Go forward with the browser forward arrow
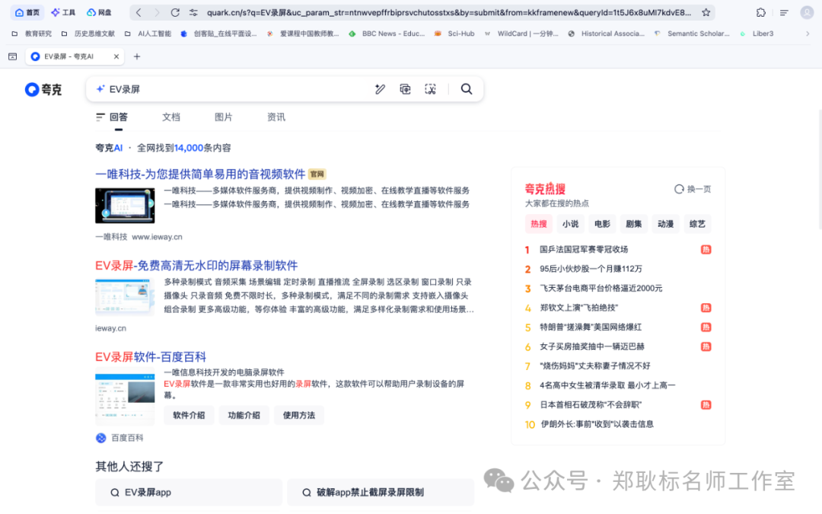Image resolution: width=822 pixels, height=514 pixels. 156,12
